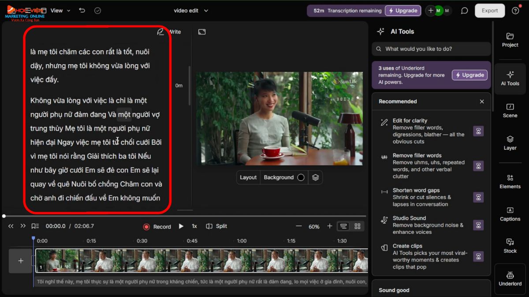Viewport: 529px width, 297px height.
Task: Play the composition with the play button
Action: click(181, 226)
